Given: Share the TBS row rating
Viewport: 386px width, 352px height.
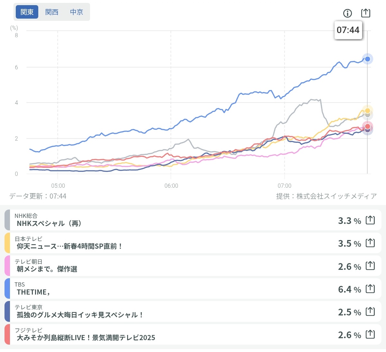Looking at the screenshot, I should tap(370, 289).
